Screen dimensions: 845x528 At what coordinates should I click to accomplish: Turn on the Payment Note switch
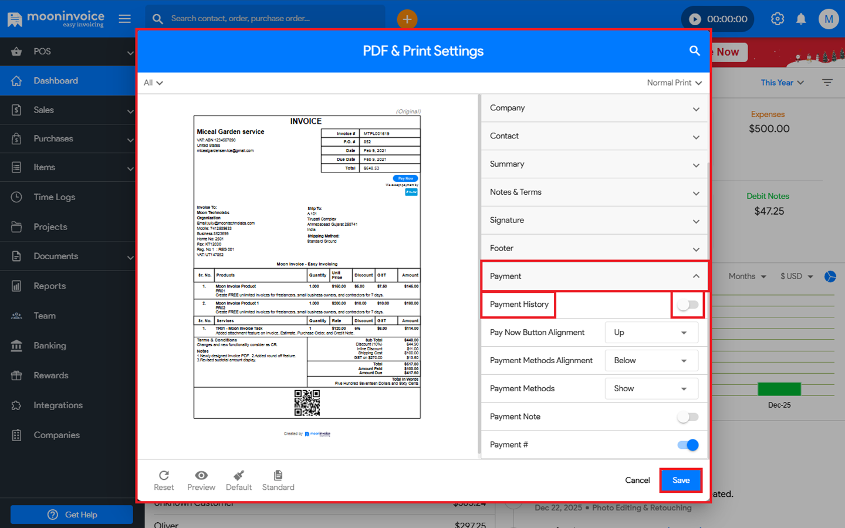(x=688, y=417)
